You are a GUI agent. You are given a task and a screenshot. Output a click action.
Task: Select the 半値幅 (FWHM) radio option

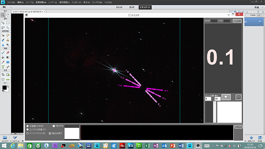[27, 126]
